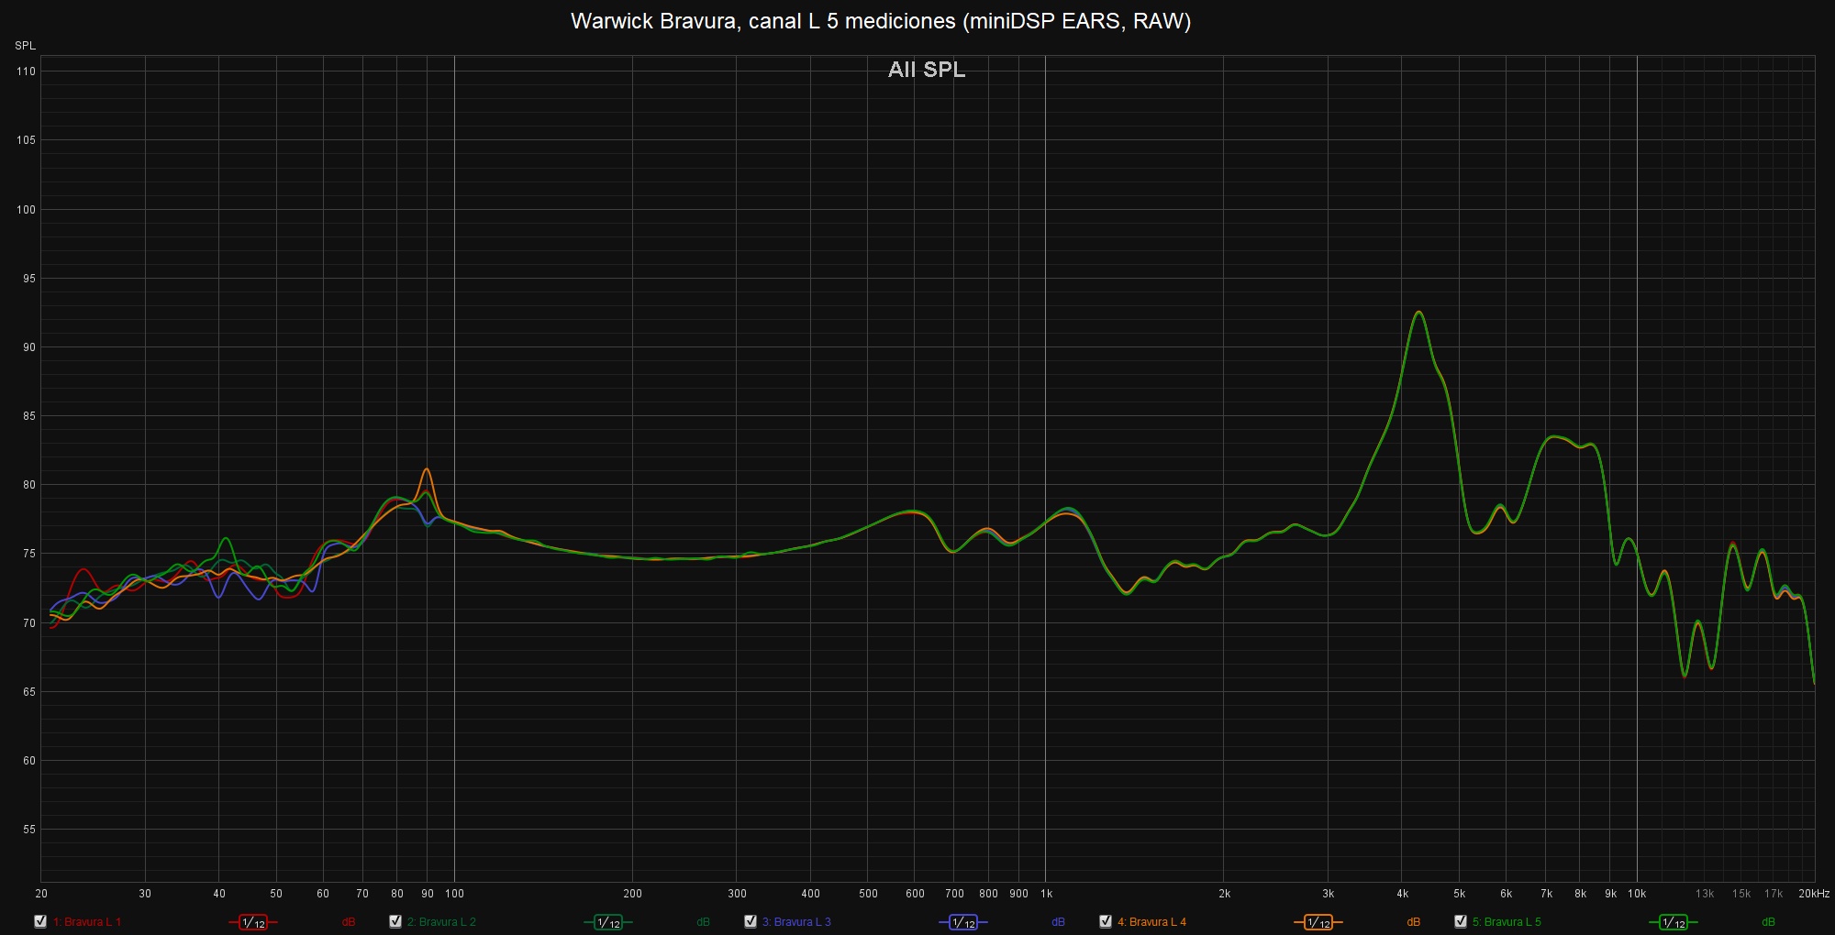Toggle the Bravura L 3 trace checkbox
The height and width of the screenshot is (935, 1835).
point(751,921)
